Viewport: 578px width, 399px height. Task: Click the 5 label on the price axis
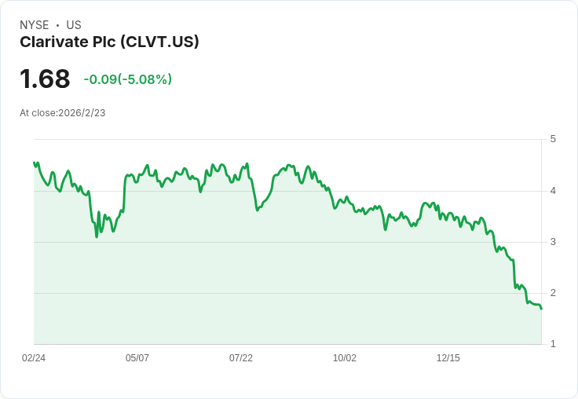point(553,139)
